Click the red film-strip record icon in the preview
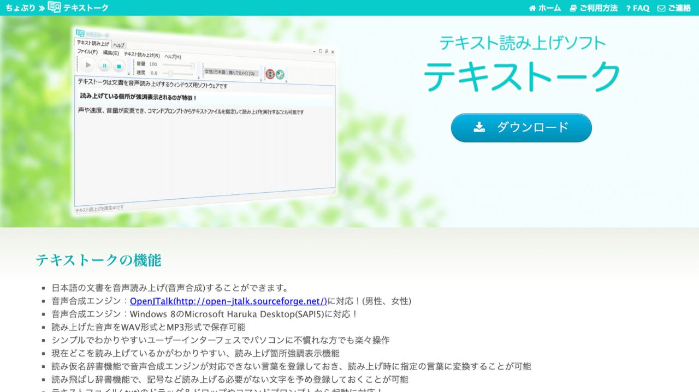Screen dimensions: 699x392 click(270, 74)
